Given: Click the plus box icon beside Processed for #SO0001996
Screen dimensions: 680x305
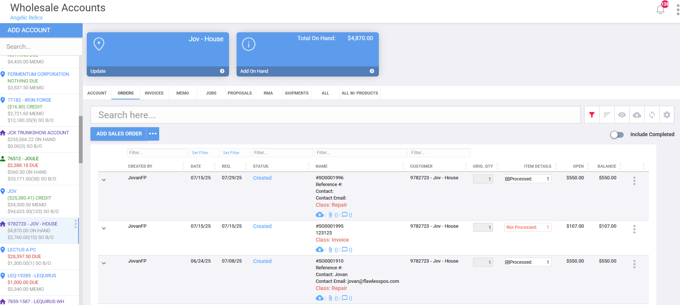Looking at the screenshot, I should (x=507, y=179).
